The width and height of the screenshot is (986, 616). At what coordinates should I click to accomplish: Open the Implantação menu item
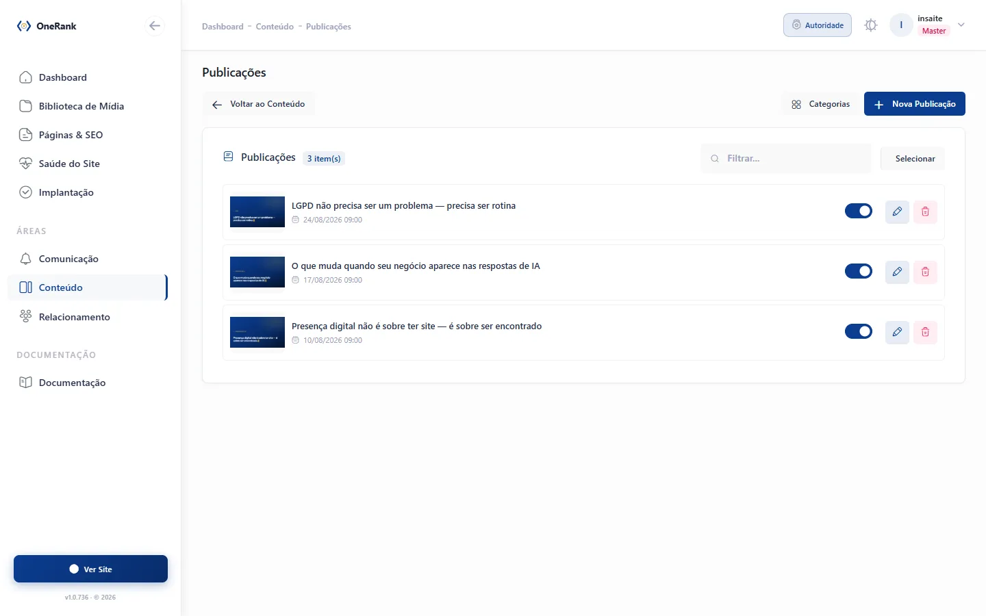(88, 192)
